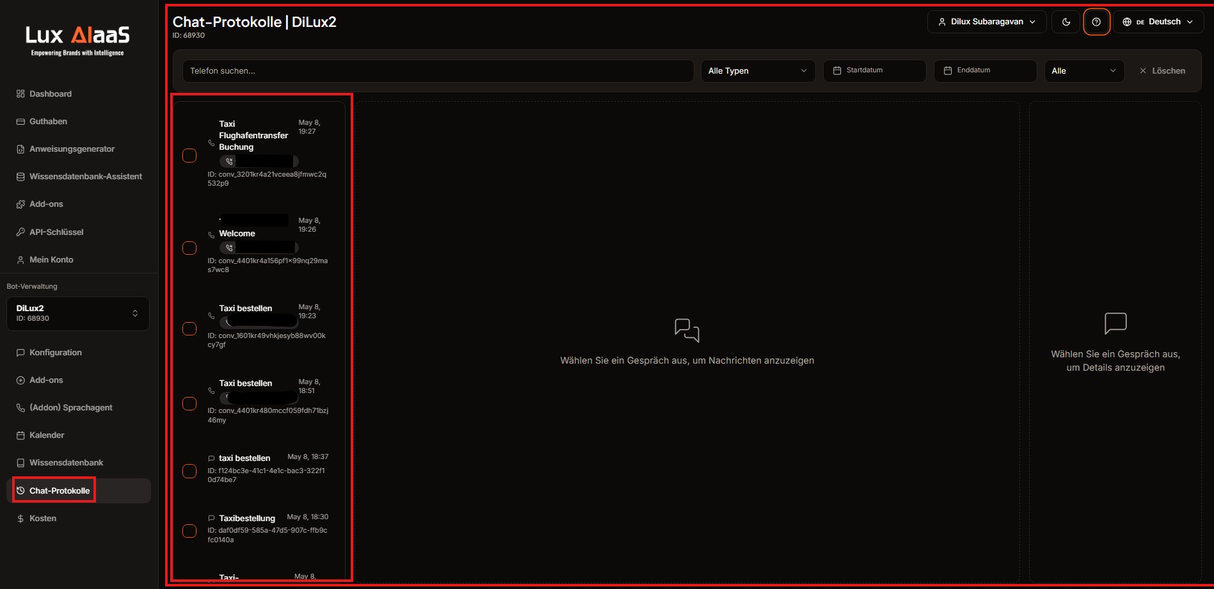Open the Taxi Flughafentransfer Buchung conversation
Viewport: 1214px width, 589px height.
click(253, 135)
